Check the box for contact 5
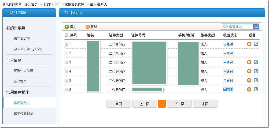 [66, 81]
